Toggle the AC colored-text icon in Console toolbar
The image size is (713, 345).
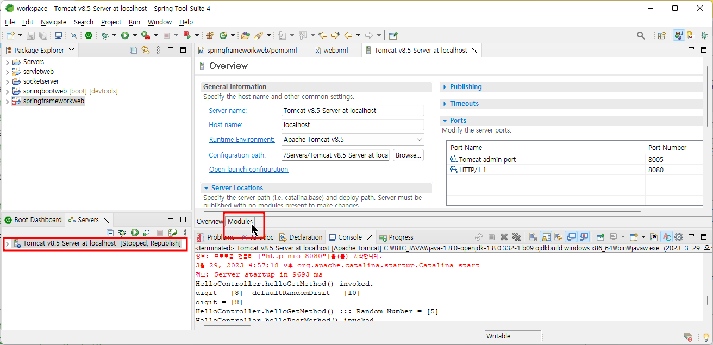tap(666, 237)
